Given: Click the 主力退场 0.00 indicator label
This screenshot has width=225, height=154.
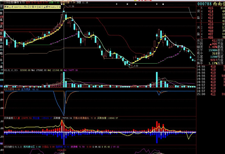Looking at the screenshot, I should point(12,89).
